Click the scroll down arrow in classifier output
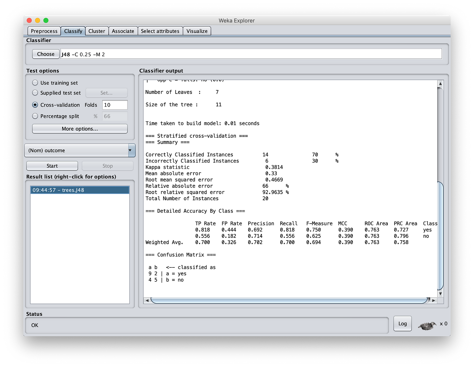474x367 pixels. pos(440,294)
